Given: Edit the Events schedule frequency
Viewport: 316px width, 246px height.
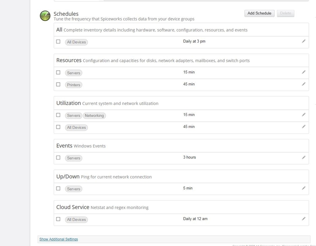Looking at the screenshot, I should tap(303, 158).
